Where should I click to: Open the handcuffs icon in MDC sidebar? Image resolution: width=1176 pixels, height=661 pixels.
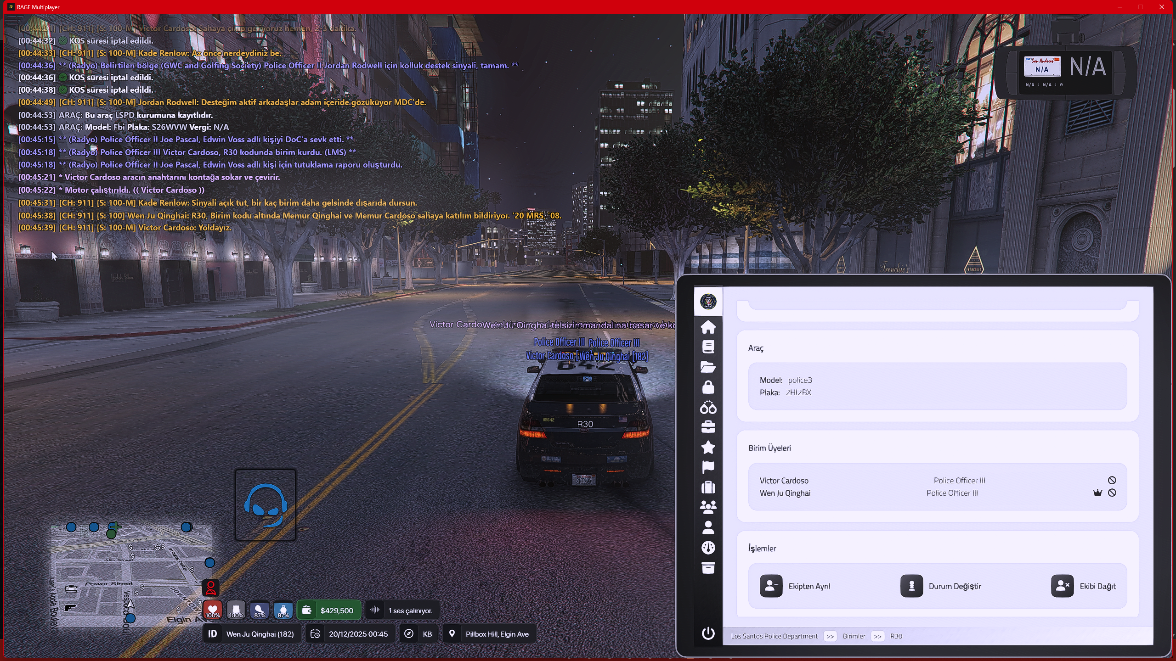point(708,407)
